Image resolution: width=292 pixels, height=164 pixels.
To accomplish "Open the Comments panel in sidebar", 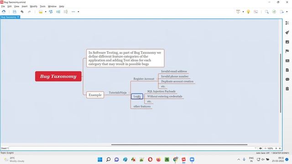I will coord(287,79).
